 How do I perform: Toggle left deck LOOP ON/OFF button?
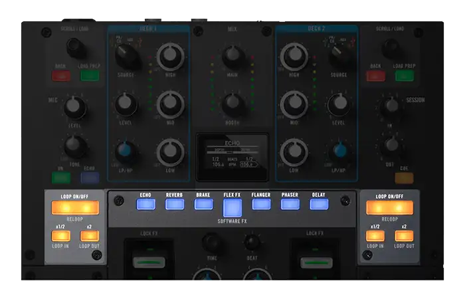[x=75, y=207]
